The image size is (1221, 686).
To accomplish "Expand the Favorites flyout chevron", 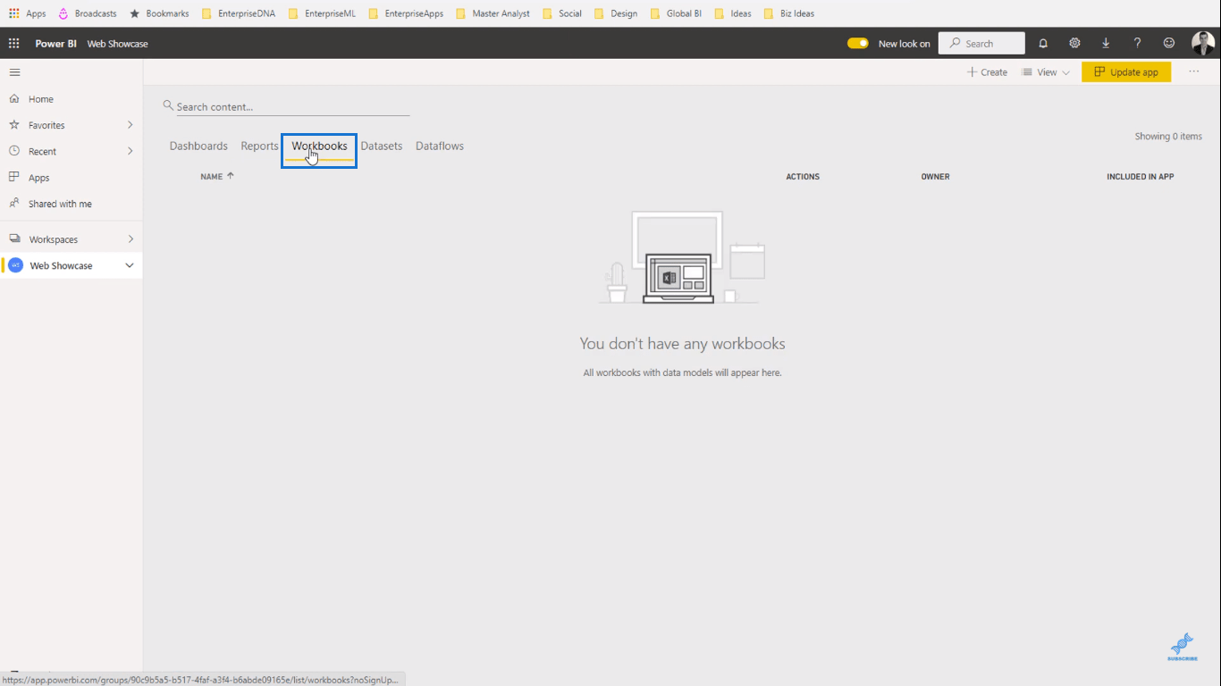I will point(131,125).
